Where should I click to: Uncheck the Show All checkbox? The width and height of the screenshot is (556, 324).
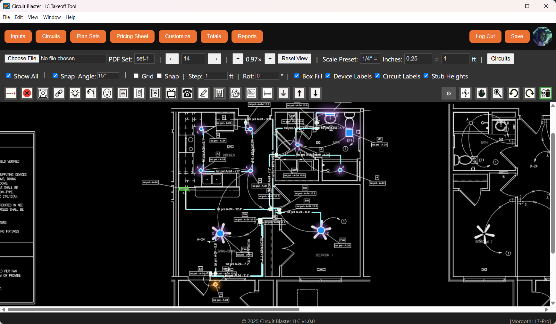coord(9,76)
